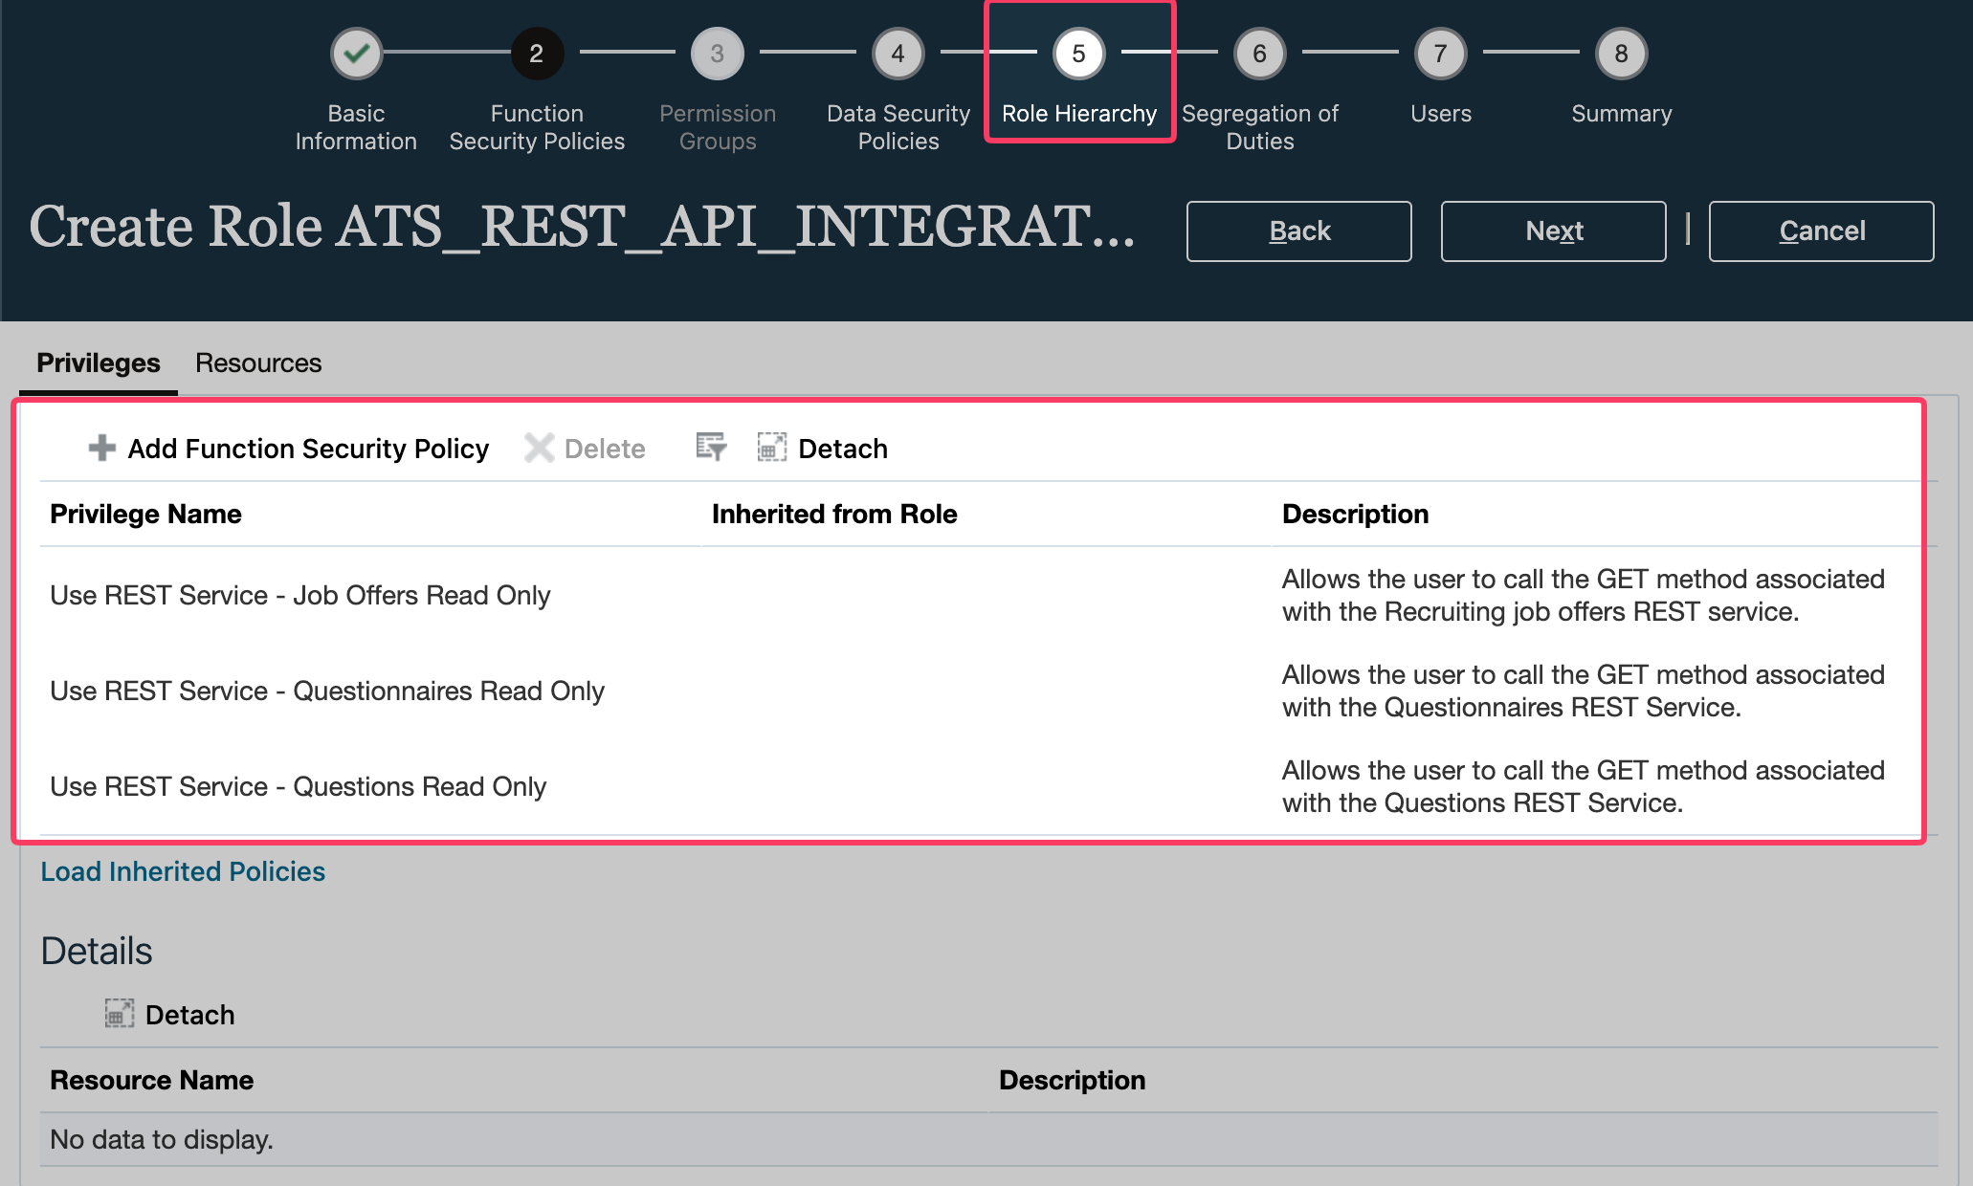The image size is (1973, 1186).
Task: Click Recruiting job offers REST service description
Action: (1583, 595)
